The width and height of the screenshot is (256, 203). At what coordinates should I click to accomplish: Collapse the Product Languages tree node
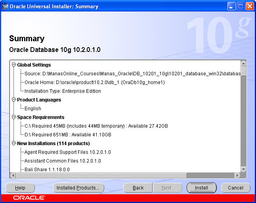(x=14, y=100)
